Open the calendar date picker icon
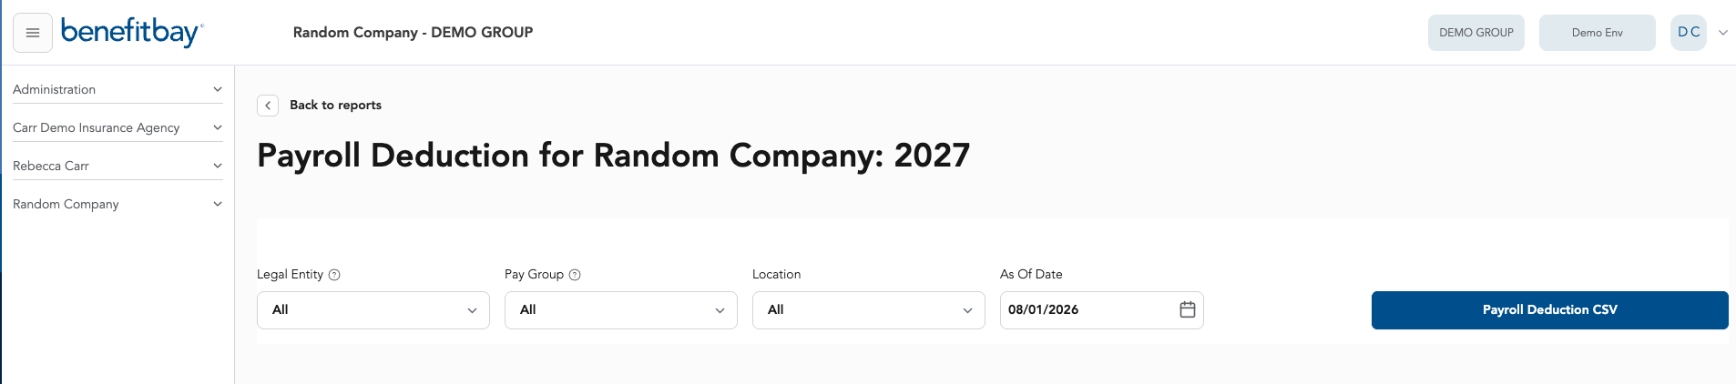1736x384 pixels. pos(1188,309)
